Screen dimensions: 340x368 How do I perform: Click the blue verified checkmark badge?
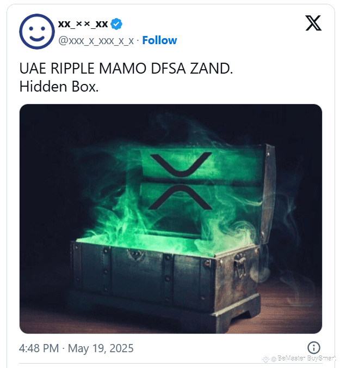(116, 24)
